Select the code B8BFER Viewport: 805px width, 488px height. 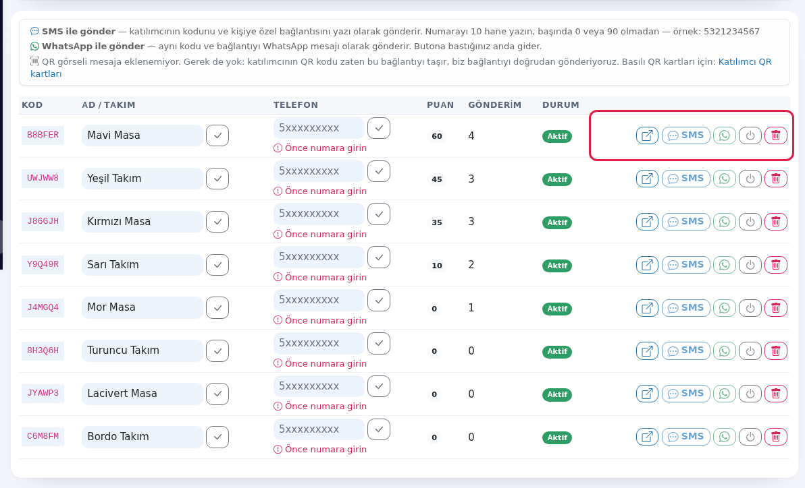point(43,135)
